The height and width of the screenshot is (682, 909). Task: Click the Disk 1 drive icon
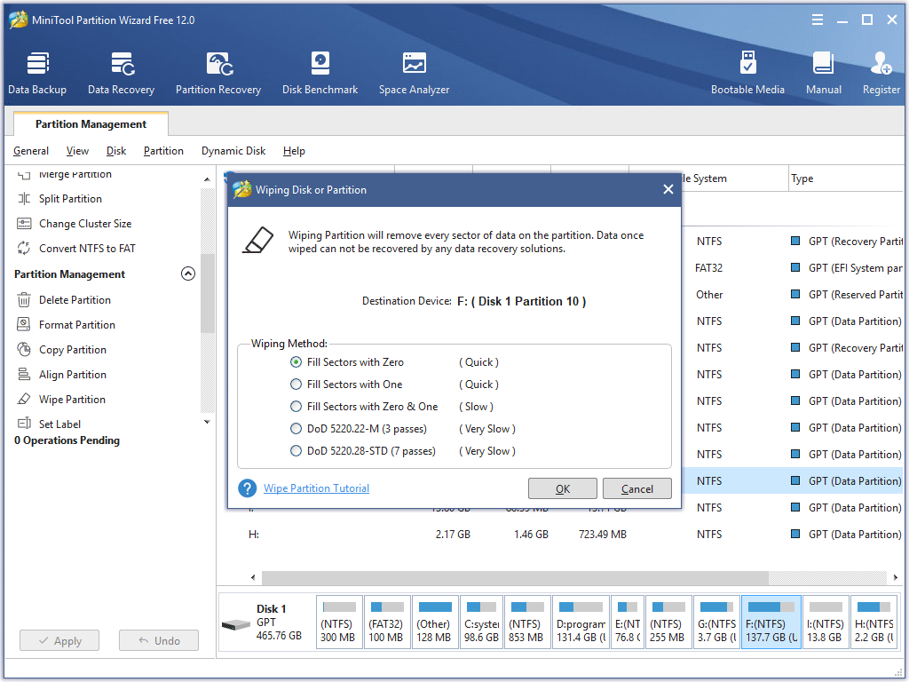pyautogui.click(x=236, y=624)
